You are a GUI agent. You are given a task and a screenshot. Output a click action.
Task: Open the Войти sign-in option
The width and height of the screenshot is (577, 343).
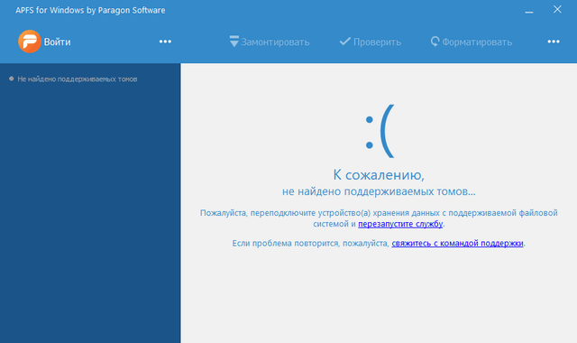pos(57,42)
